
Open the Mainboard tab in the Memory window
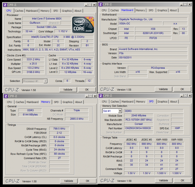[x=33, y=102]
